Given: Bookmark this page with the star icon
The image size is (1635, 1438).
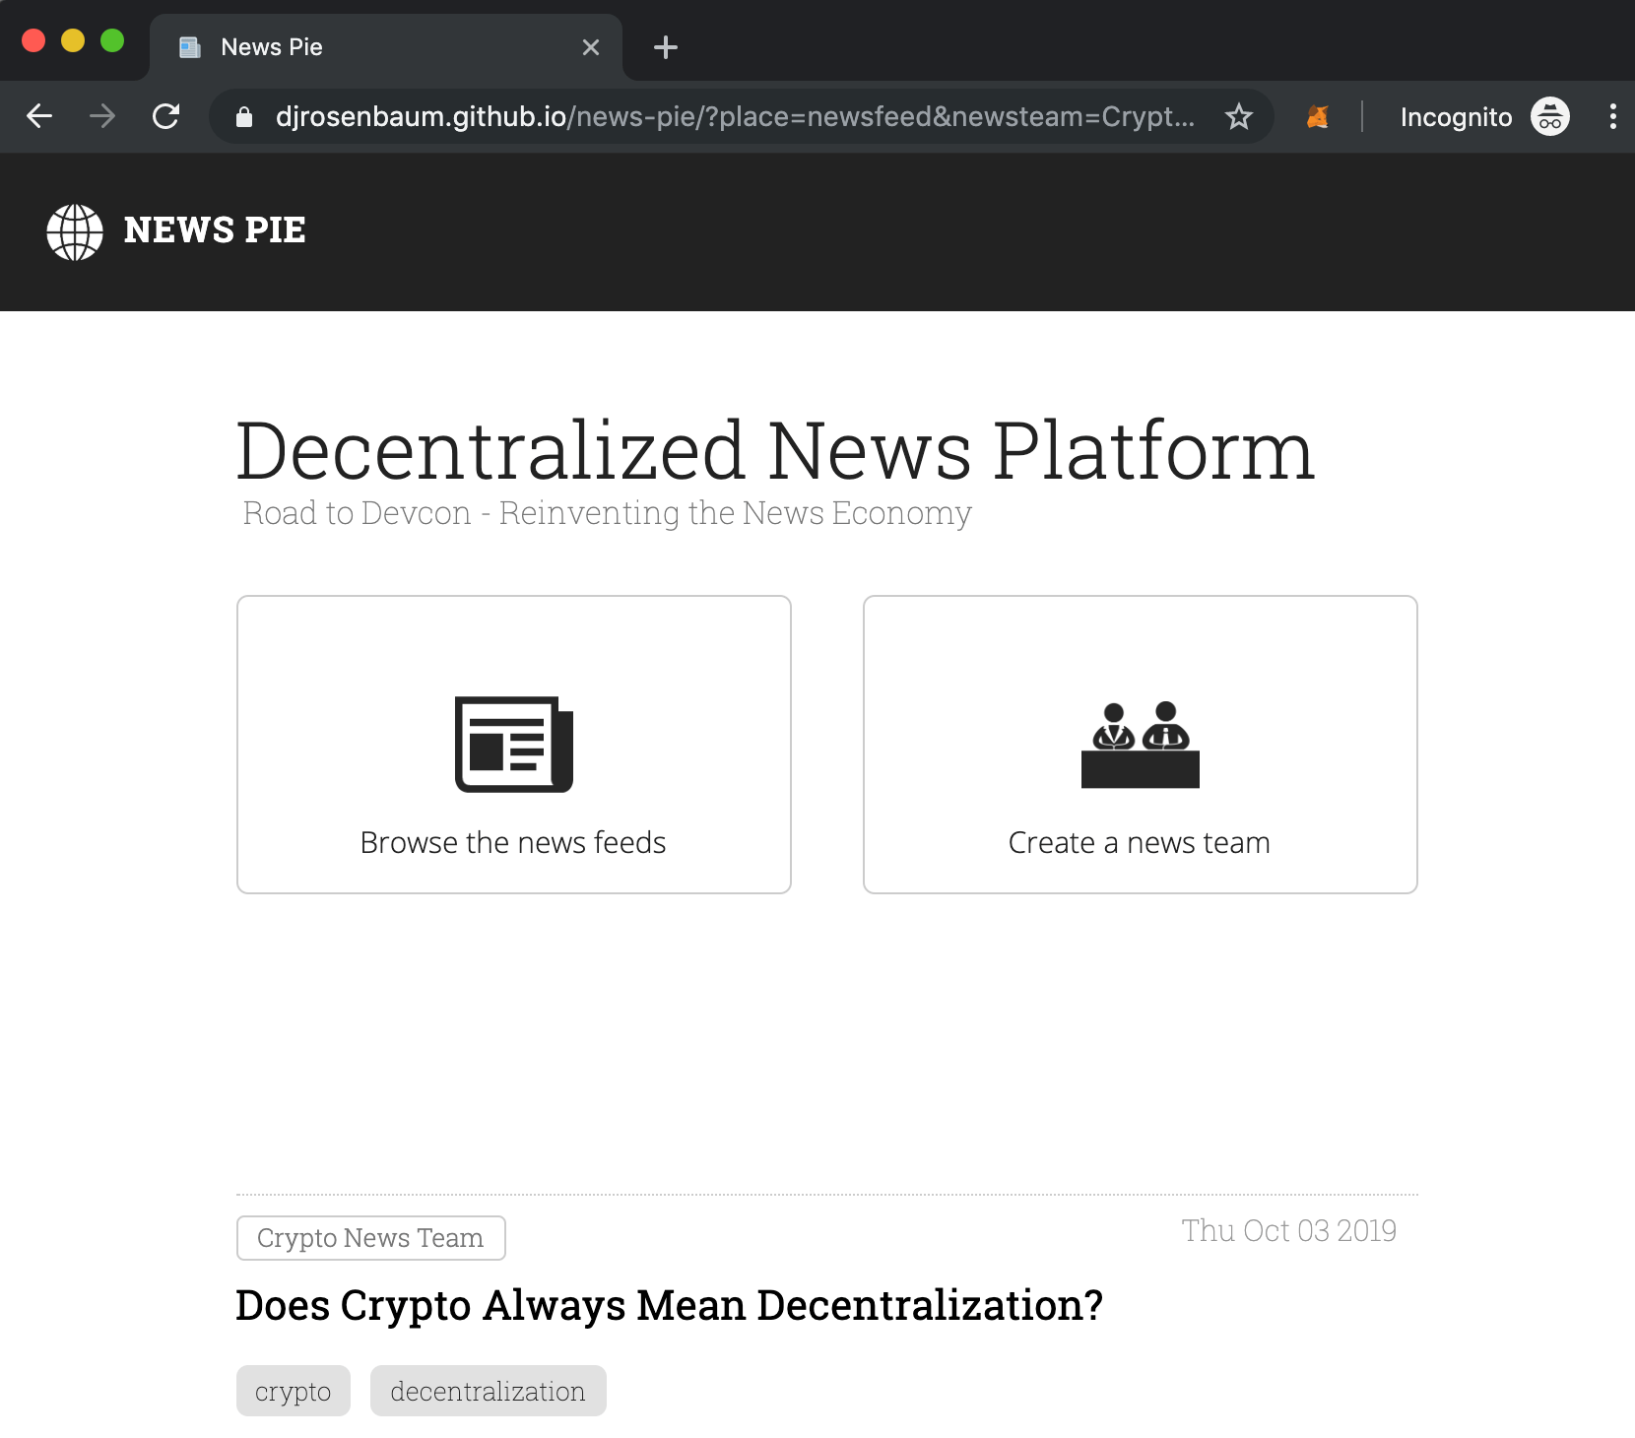Looking at the screenshot, I should click(x=1238, y=117).
